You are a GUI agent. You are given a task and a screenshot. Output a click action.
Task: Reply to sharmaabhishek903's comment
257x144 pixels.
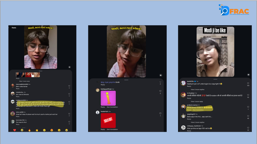(18, 88)
